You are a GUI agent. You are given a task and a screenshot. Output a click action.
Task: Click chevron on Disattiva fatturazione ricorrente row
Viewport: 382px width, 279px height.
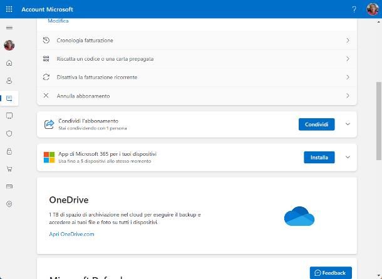pos(348,78)
